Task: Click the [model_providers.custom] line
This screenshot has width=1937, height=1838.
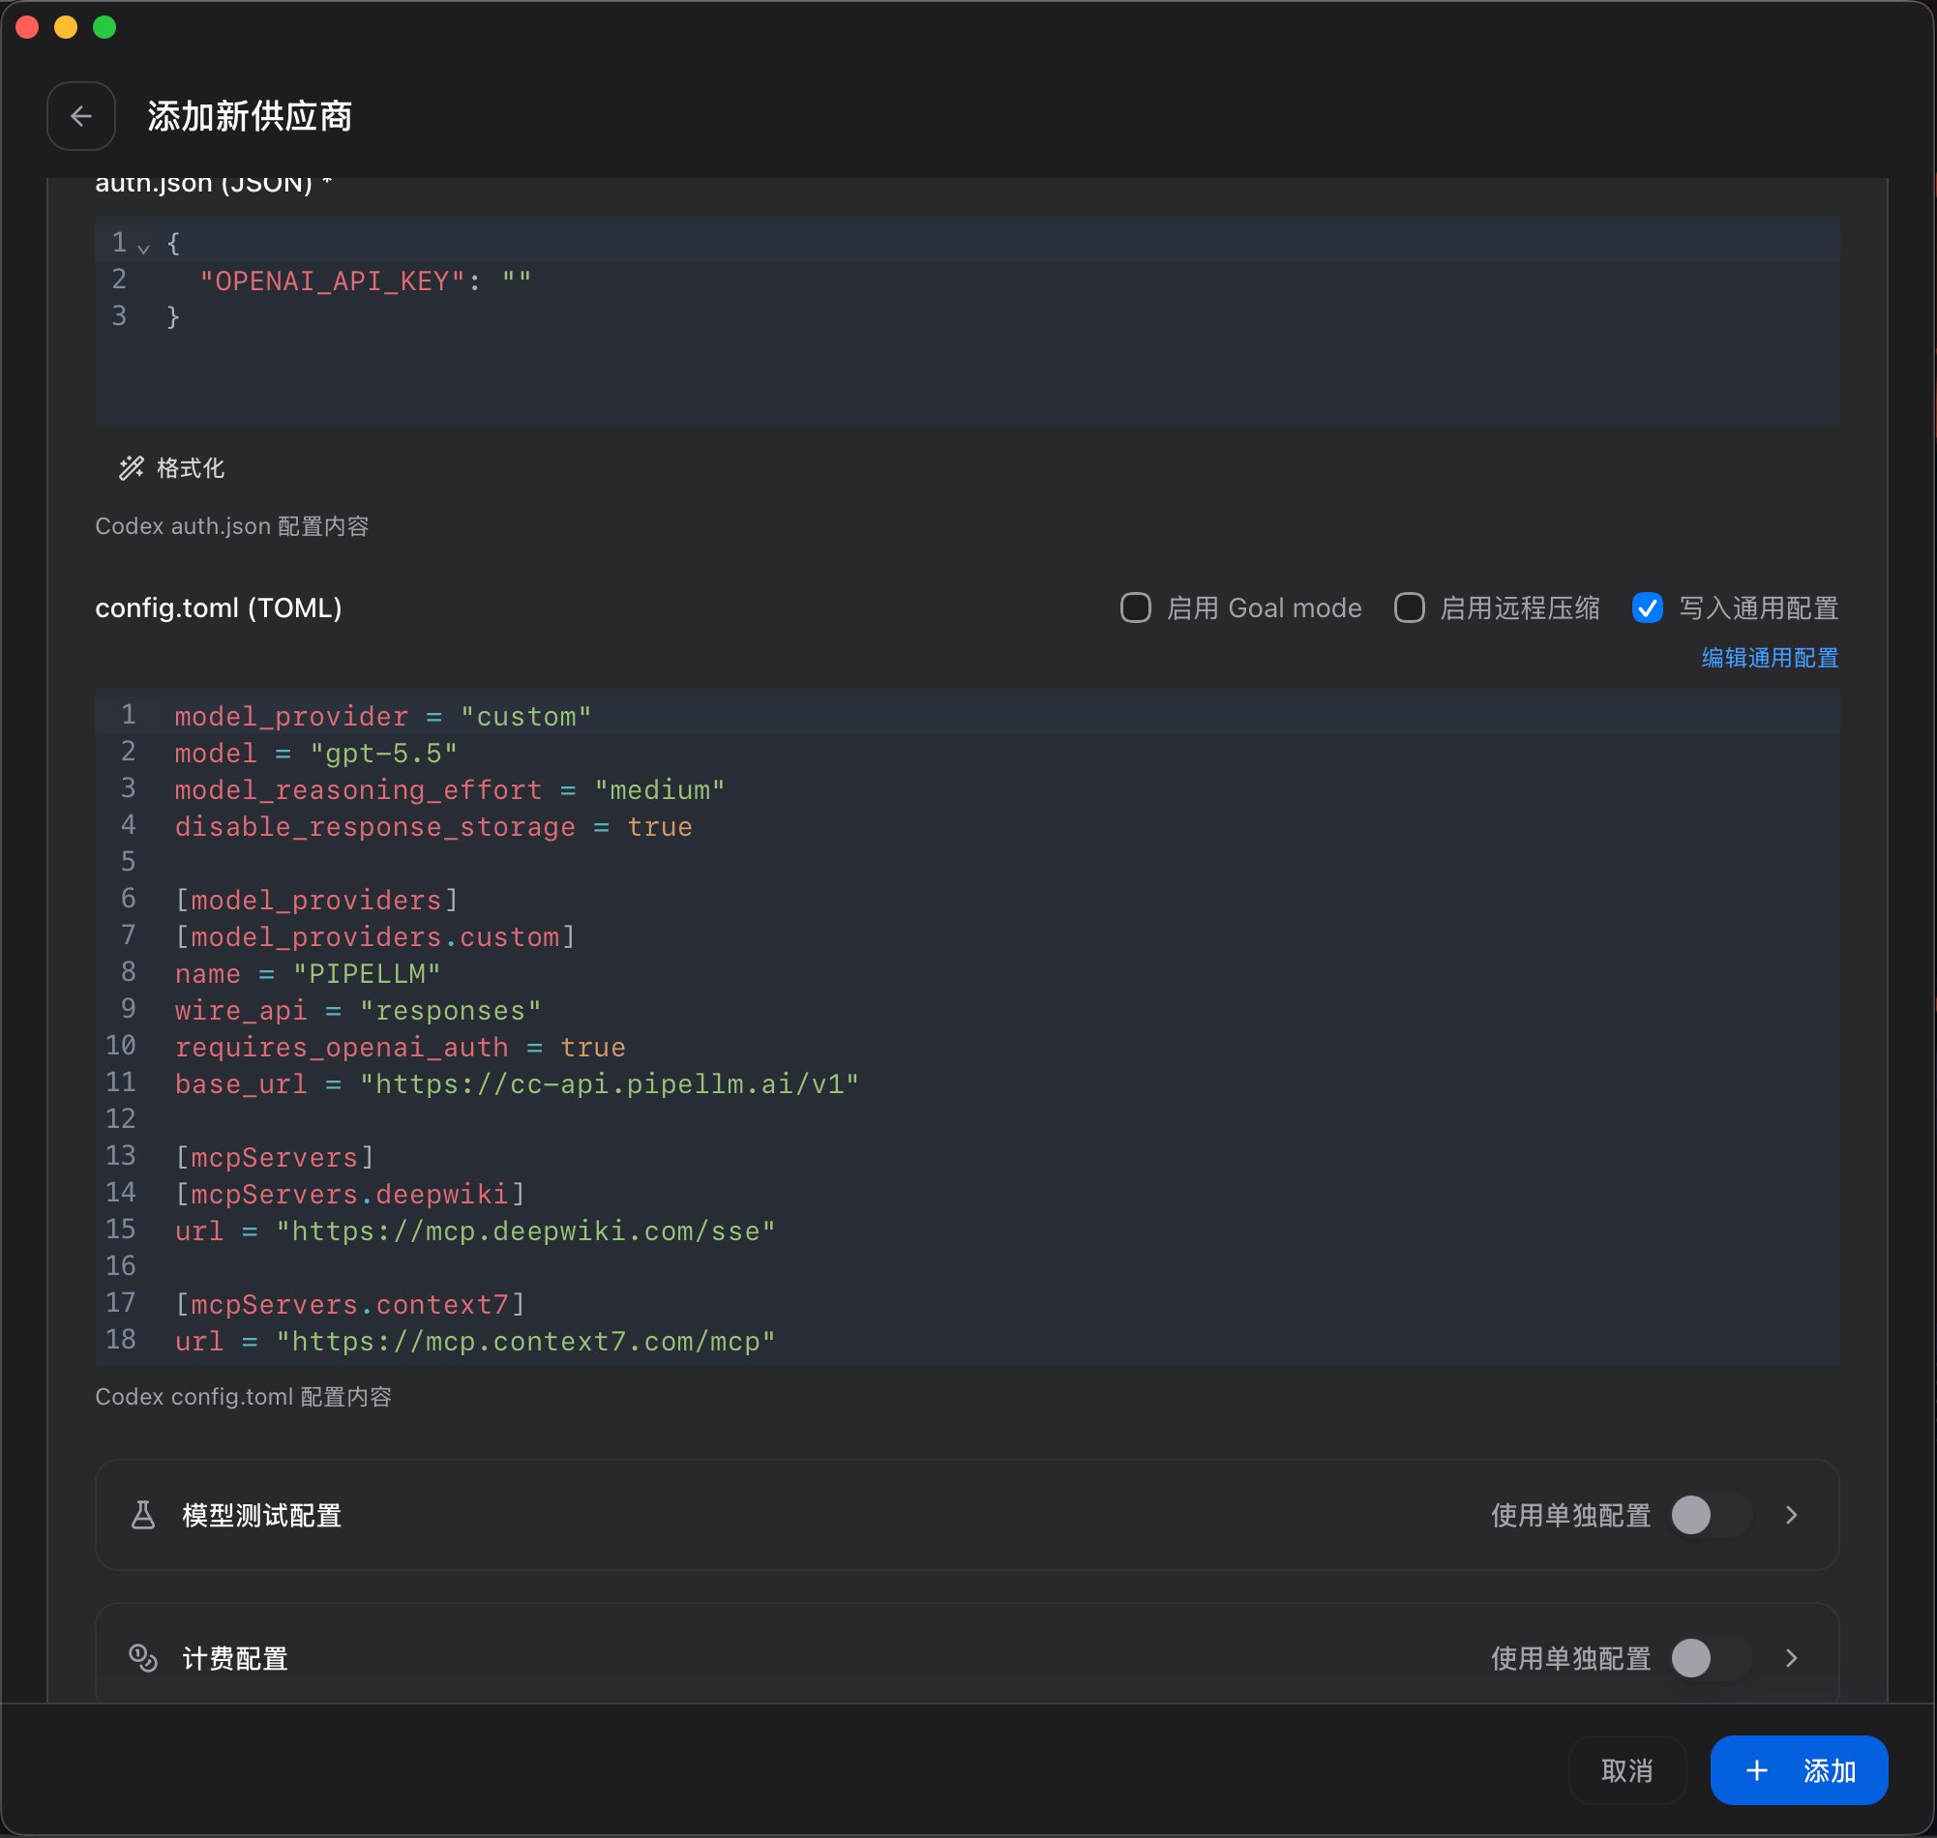Action: pyautogui.click(x=375, y=936)
